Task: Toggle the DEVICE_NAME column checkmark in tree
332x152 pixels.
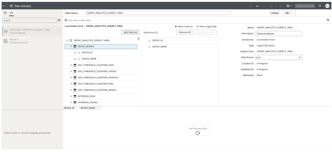Action: tap(75, 59)
